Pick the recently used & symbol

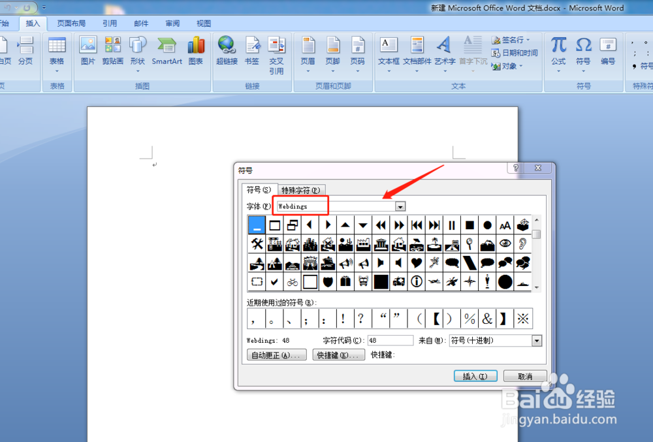(x=487, y=319)
